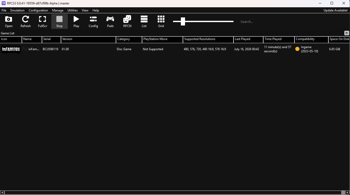Open the Configuration menu
This screenshot has width=350, height=195.
tap(38, 10)
